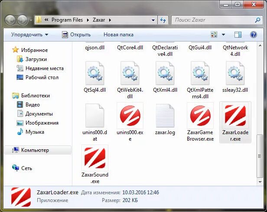Select the ssleay32.dll file icon
The width and height of the screenshot is (267, 212).
coord(235,73)
